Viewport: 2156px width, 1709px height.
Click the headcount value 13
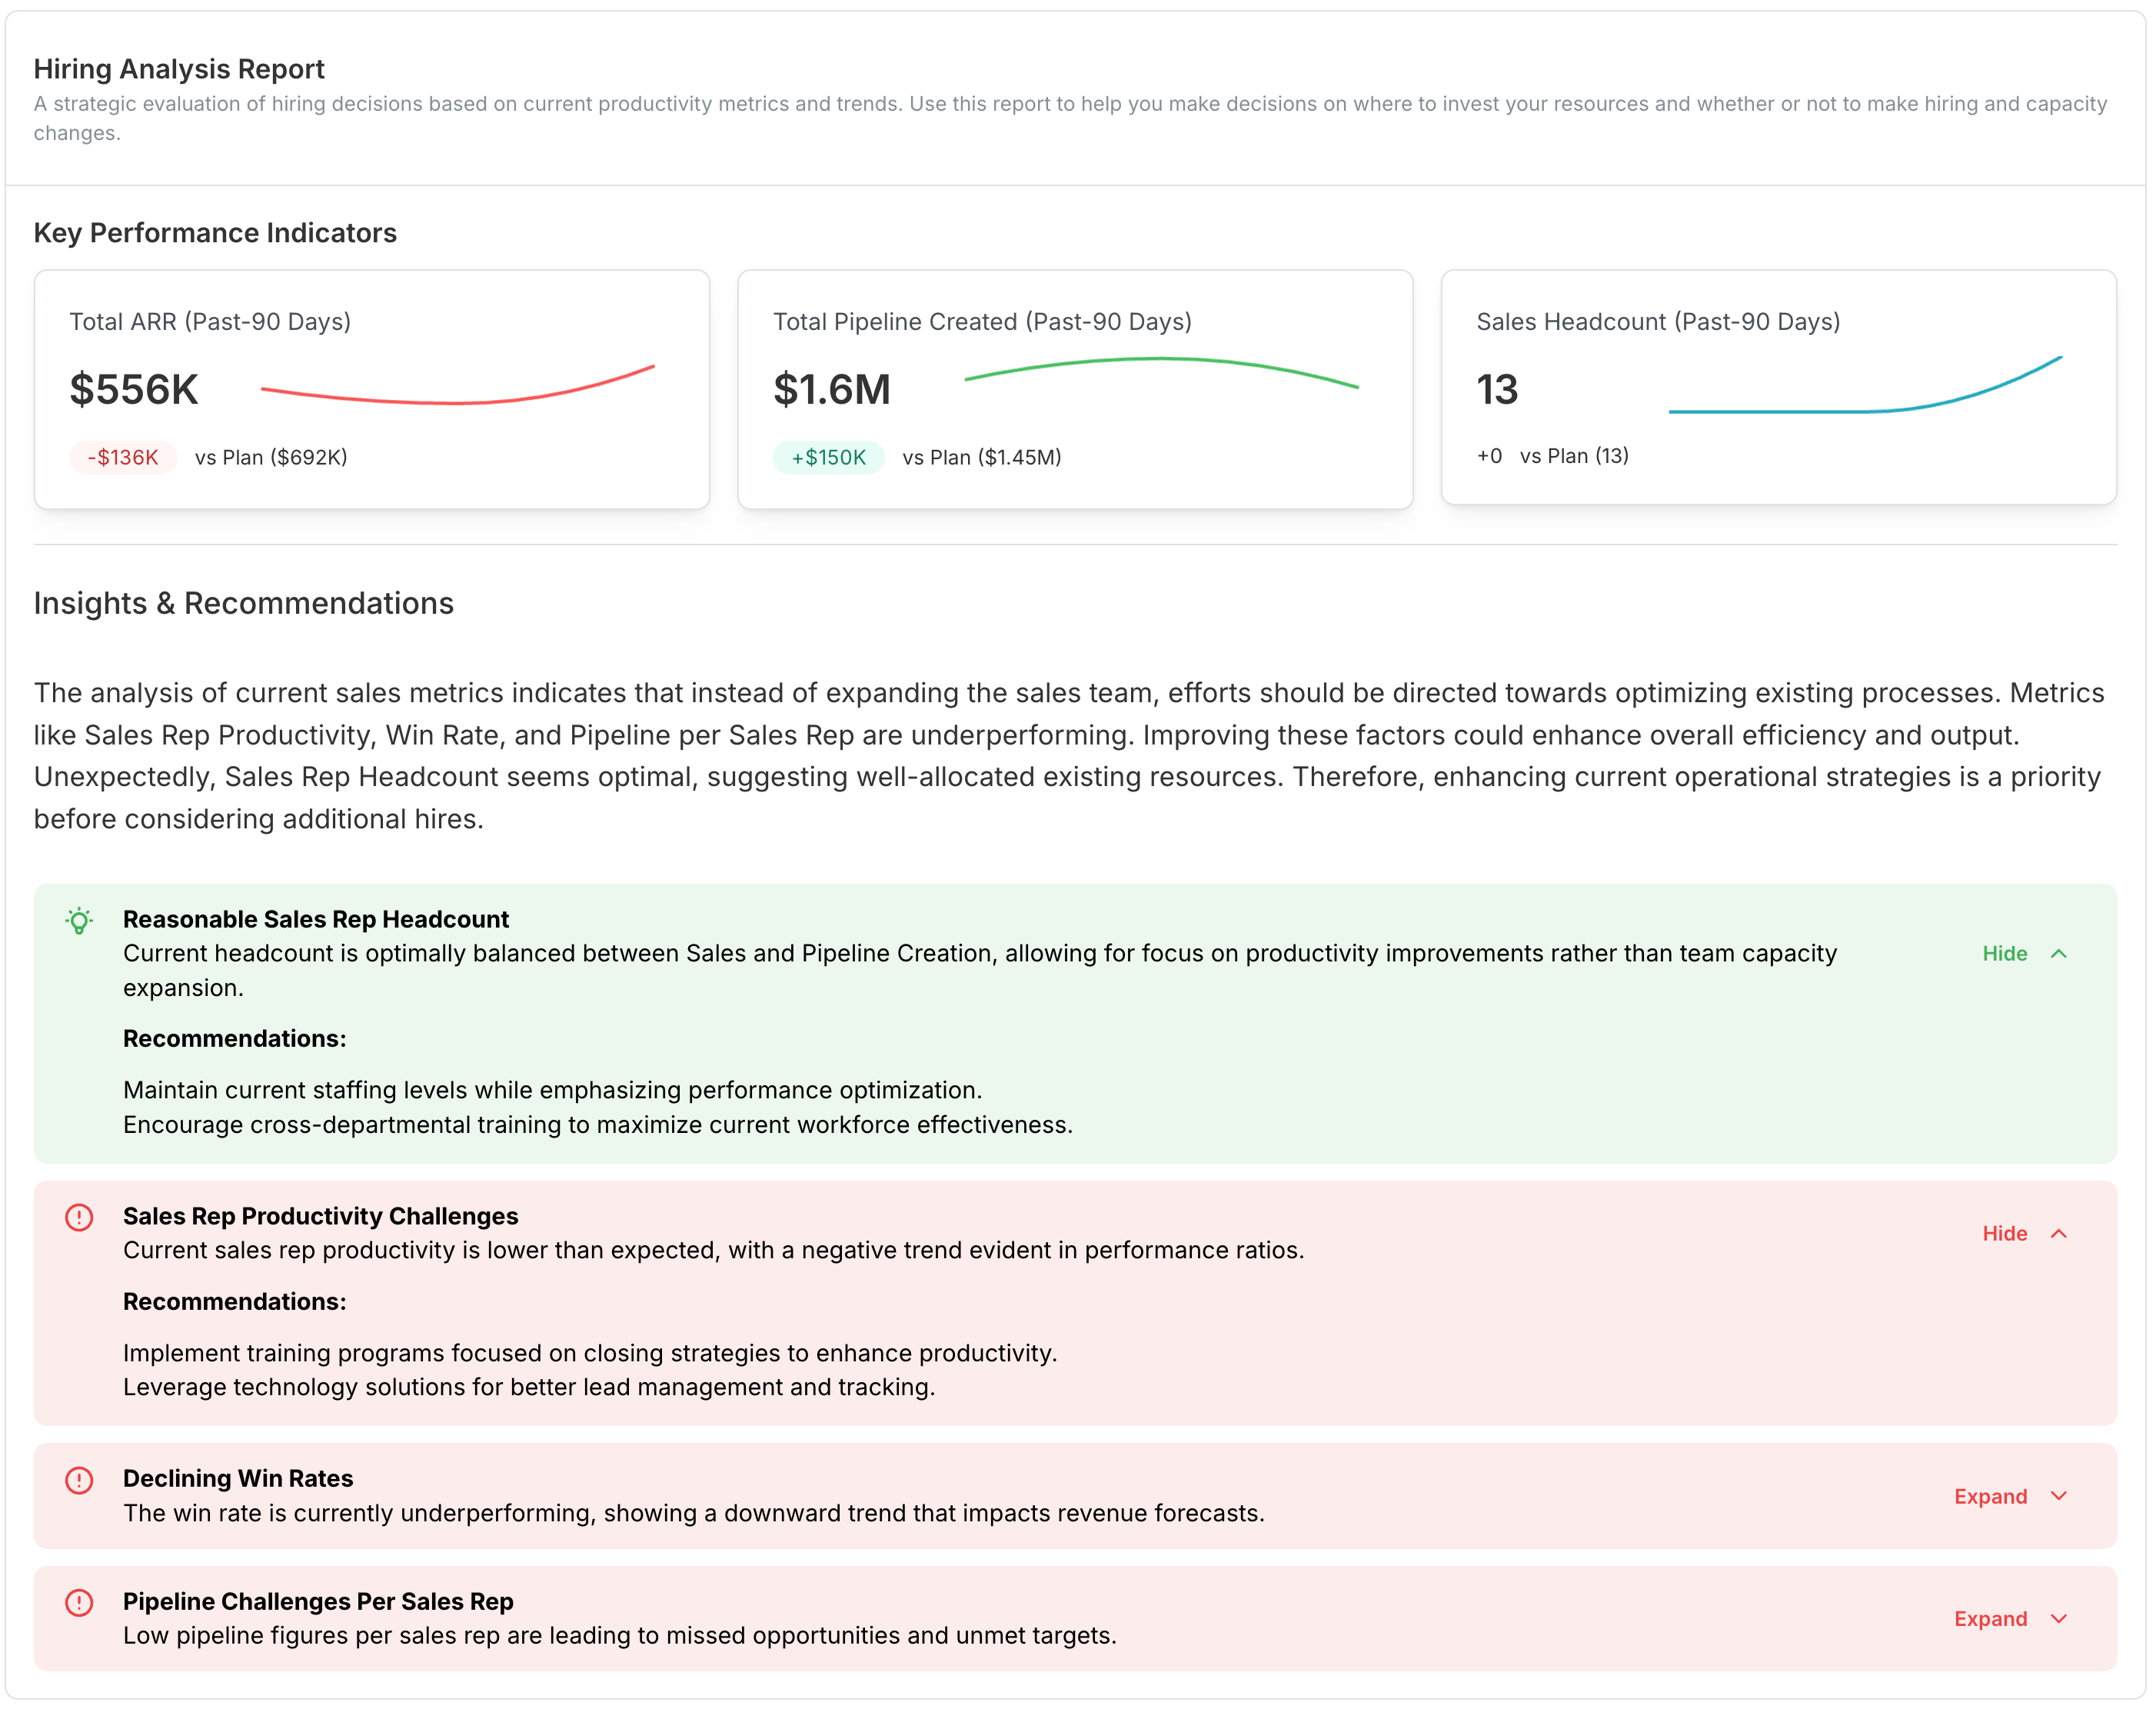pos(1497,389)
